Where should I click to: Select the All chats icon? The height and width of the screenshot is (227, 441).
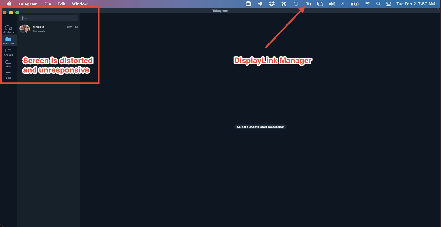pyautogui.click(x=8, y=29)
